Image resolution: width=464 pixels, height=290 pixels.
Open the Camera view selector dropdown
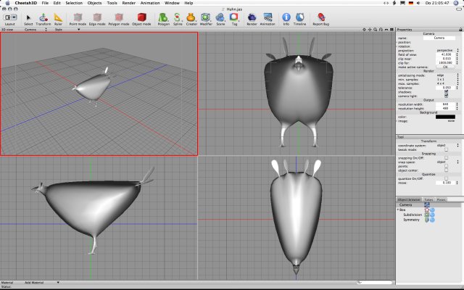coord(36,30)
